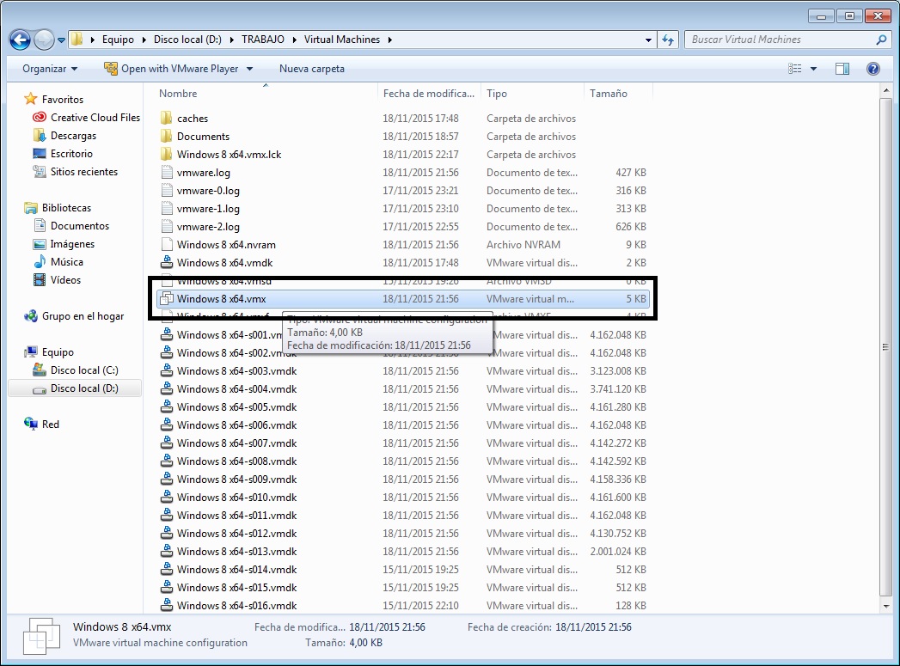Toggle the preview pane icon
The image size is (900, 666).
click(x=842, y=69)
